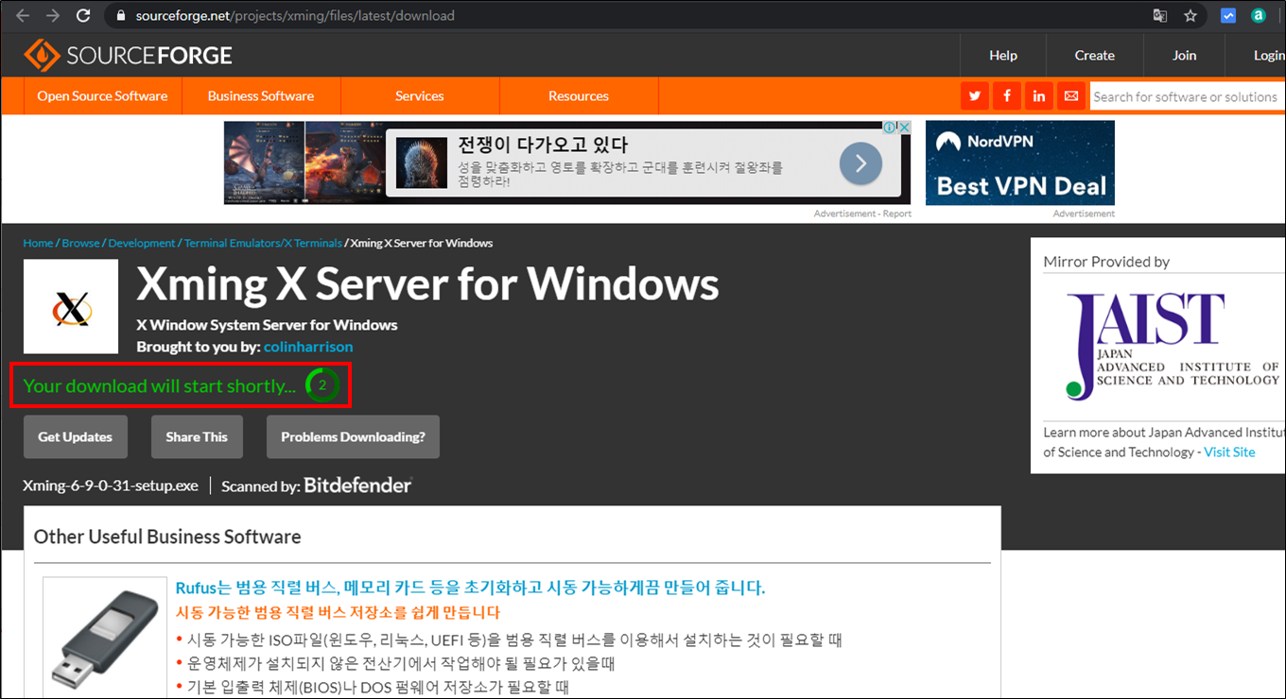Click Your download will start shortly text
This screenshot has width=1286, height=699.
[x=160, y=386]
